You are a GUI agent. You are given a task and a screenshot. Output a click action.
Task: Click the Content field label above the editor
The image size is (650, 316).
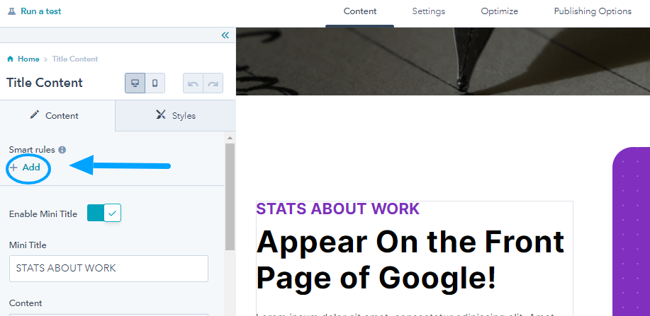pos(26,303)
